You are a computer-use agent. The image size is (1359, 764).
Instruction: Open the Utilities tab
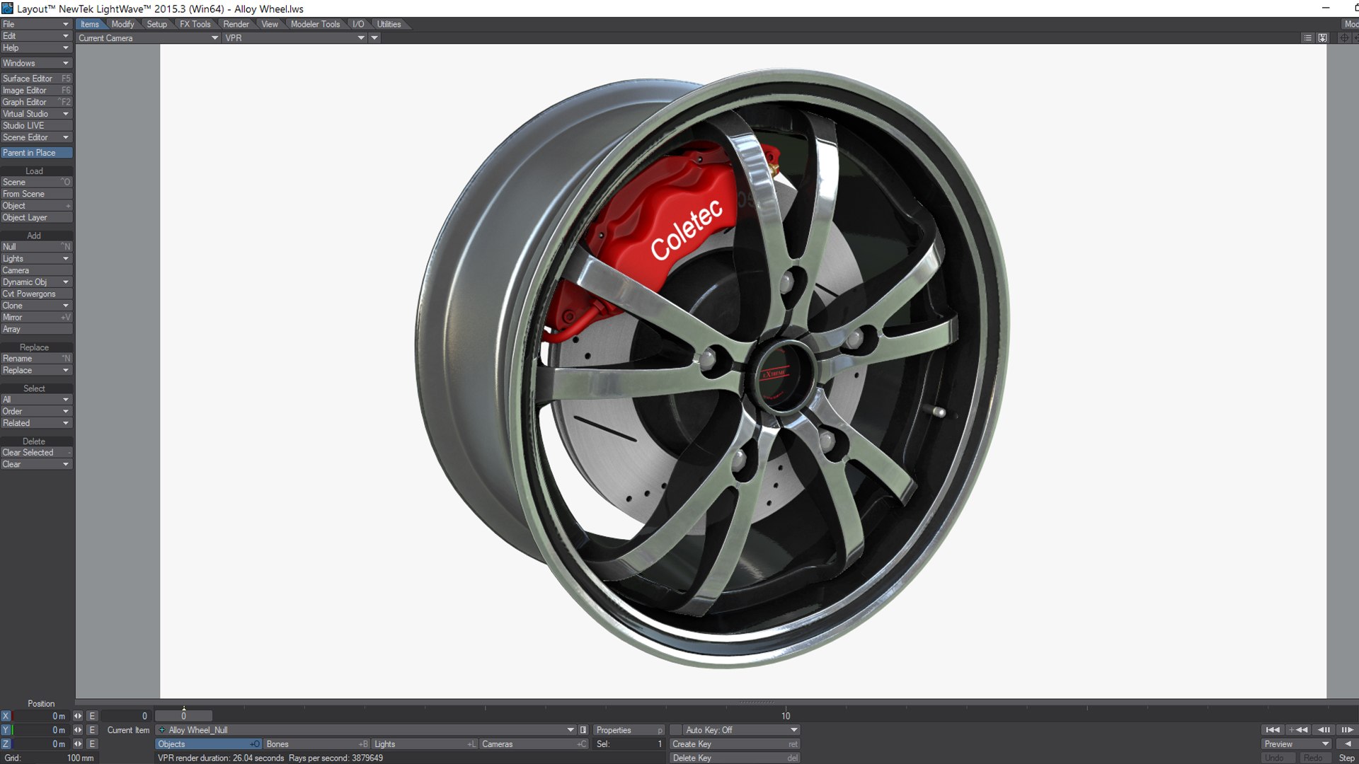click(x=389, y=24)
